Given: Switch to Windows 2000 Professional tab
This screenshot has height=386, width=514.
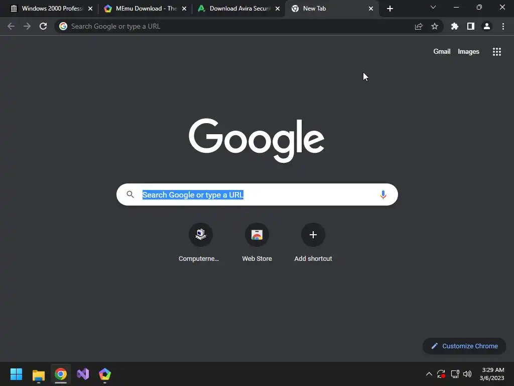Looking at the screenshot, I should pos(52,9).
